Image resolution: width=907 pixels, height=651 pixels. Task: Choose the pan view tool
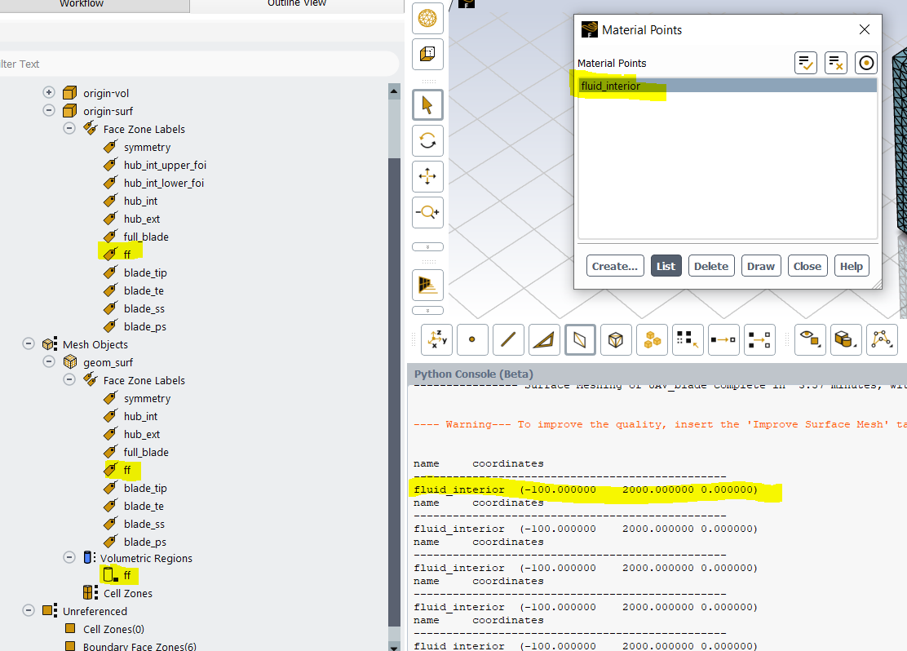click(427, 176)
